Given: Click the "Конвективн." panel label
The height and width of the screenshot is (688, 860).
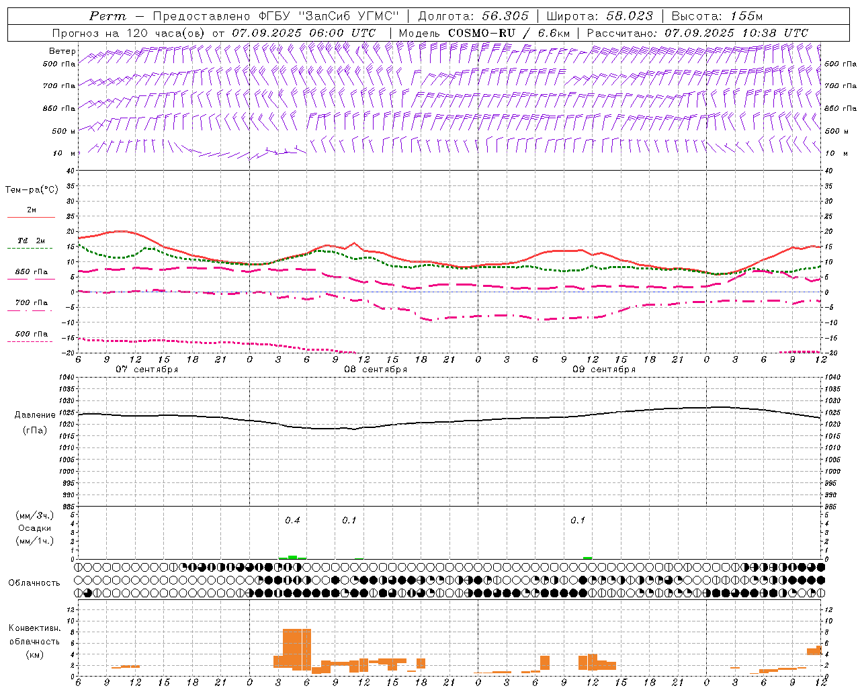Looking at the screenshot, I should pyautogui.click(x=34, y=628).
